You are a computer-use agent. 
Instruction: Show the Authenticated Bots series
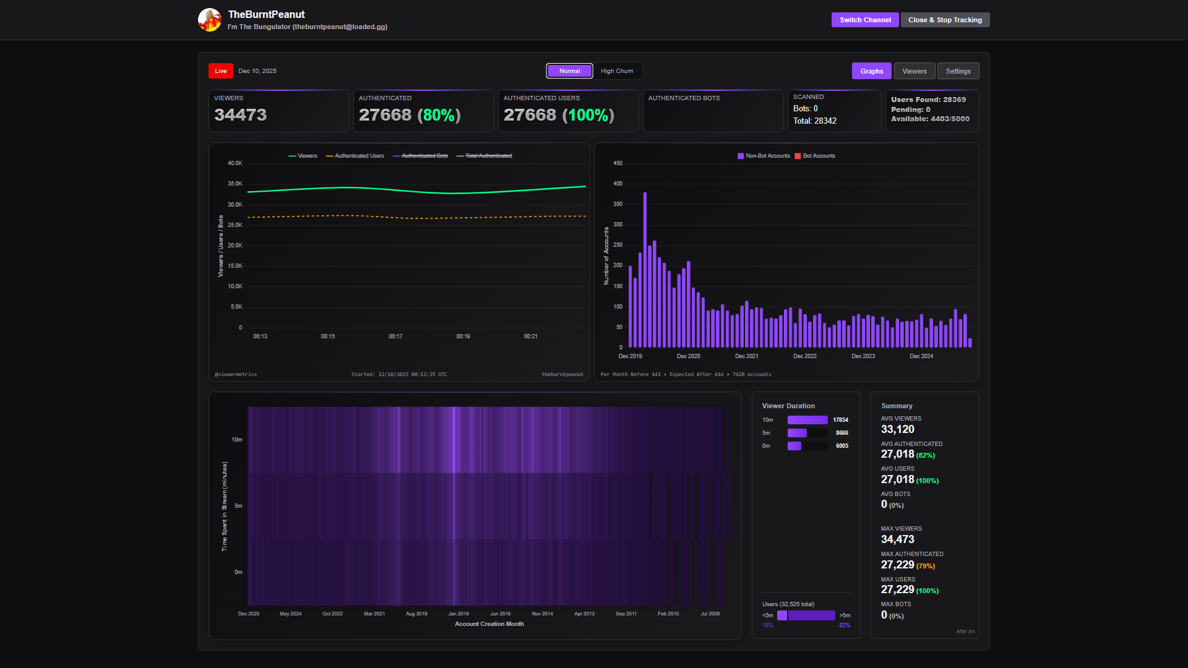tap(420, 156)
